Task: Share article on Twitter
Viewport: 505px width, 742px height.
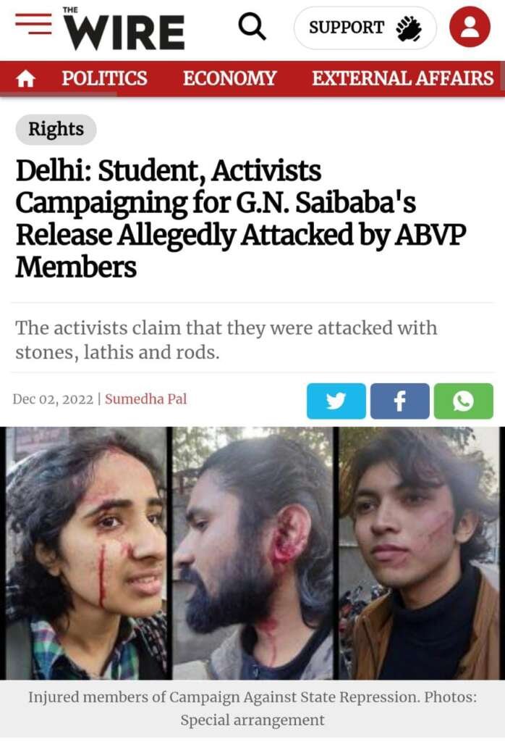Action: click(x=336, y=401)
